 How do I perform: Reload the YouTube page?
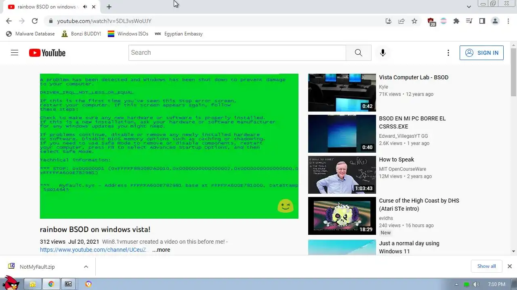click(x=35, y=21)
